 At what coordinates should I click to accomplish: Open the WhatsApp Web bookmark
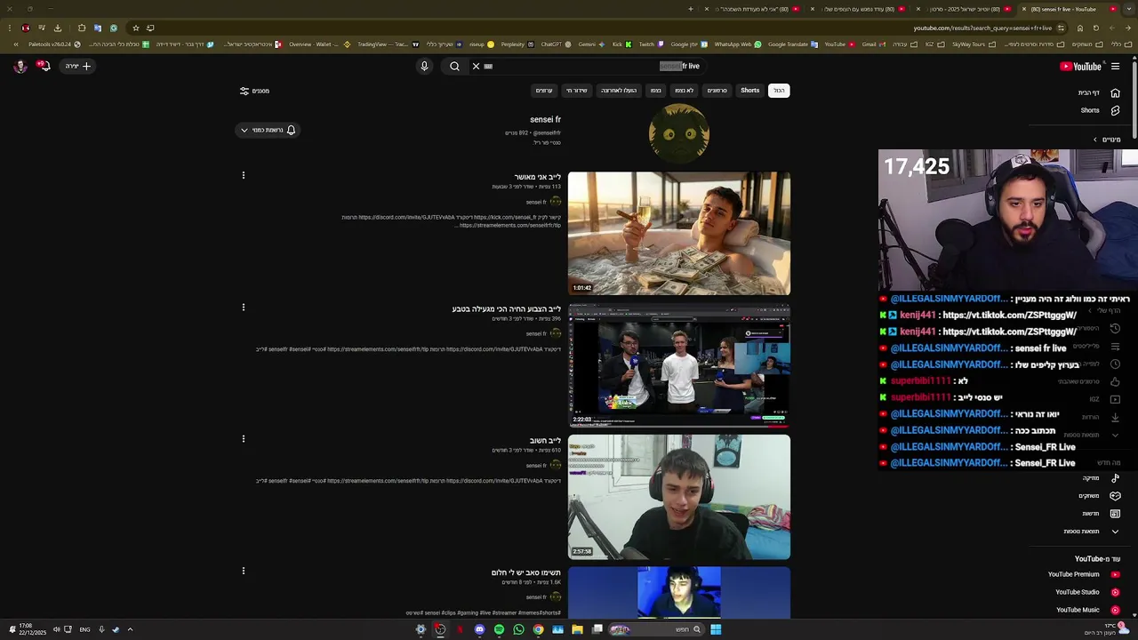coord(737,44)
